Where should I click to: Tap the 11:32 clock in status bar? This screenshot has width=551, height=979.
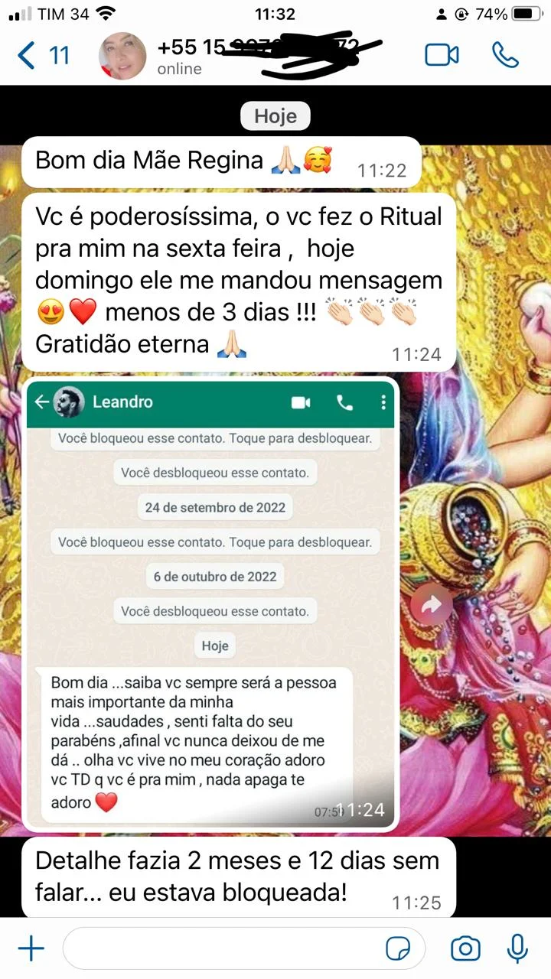point(274,14)
